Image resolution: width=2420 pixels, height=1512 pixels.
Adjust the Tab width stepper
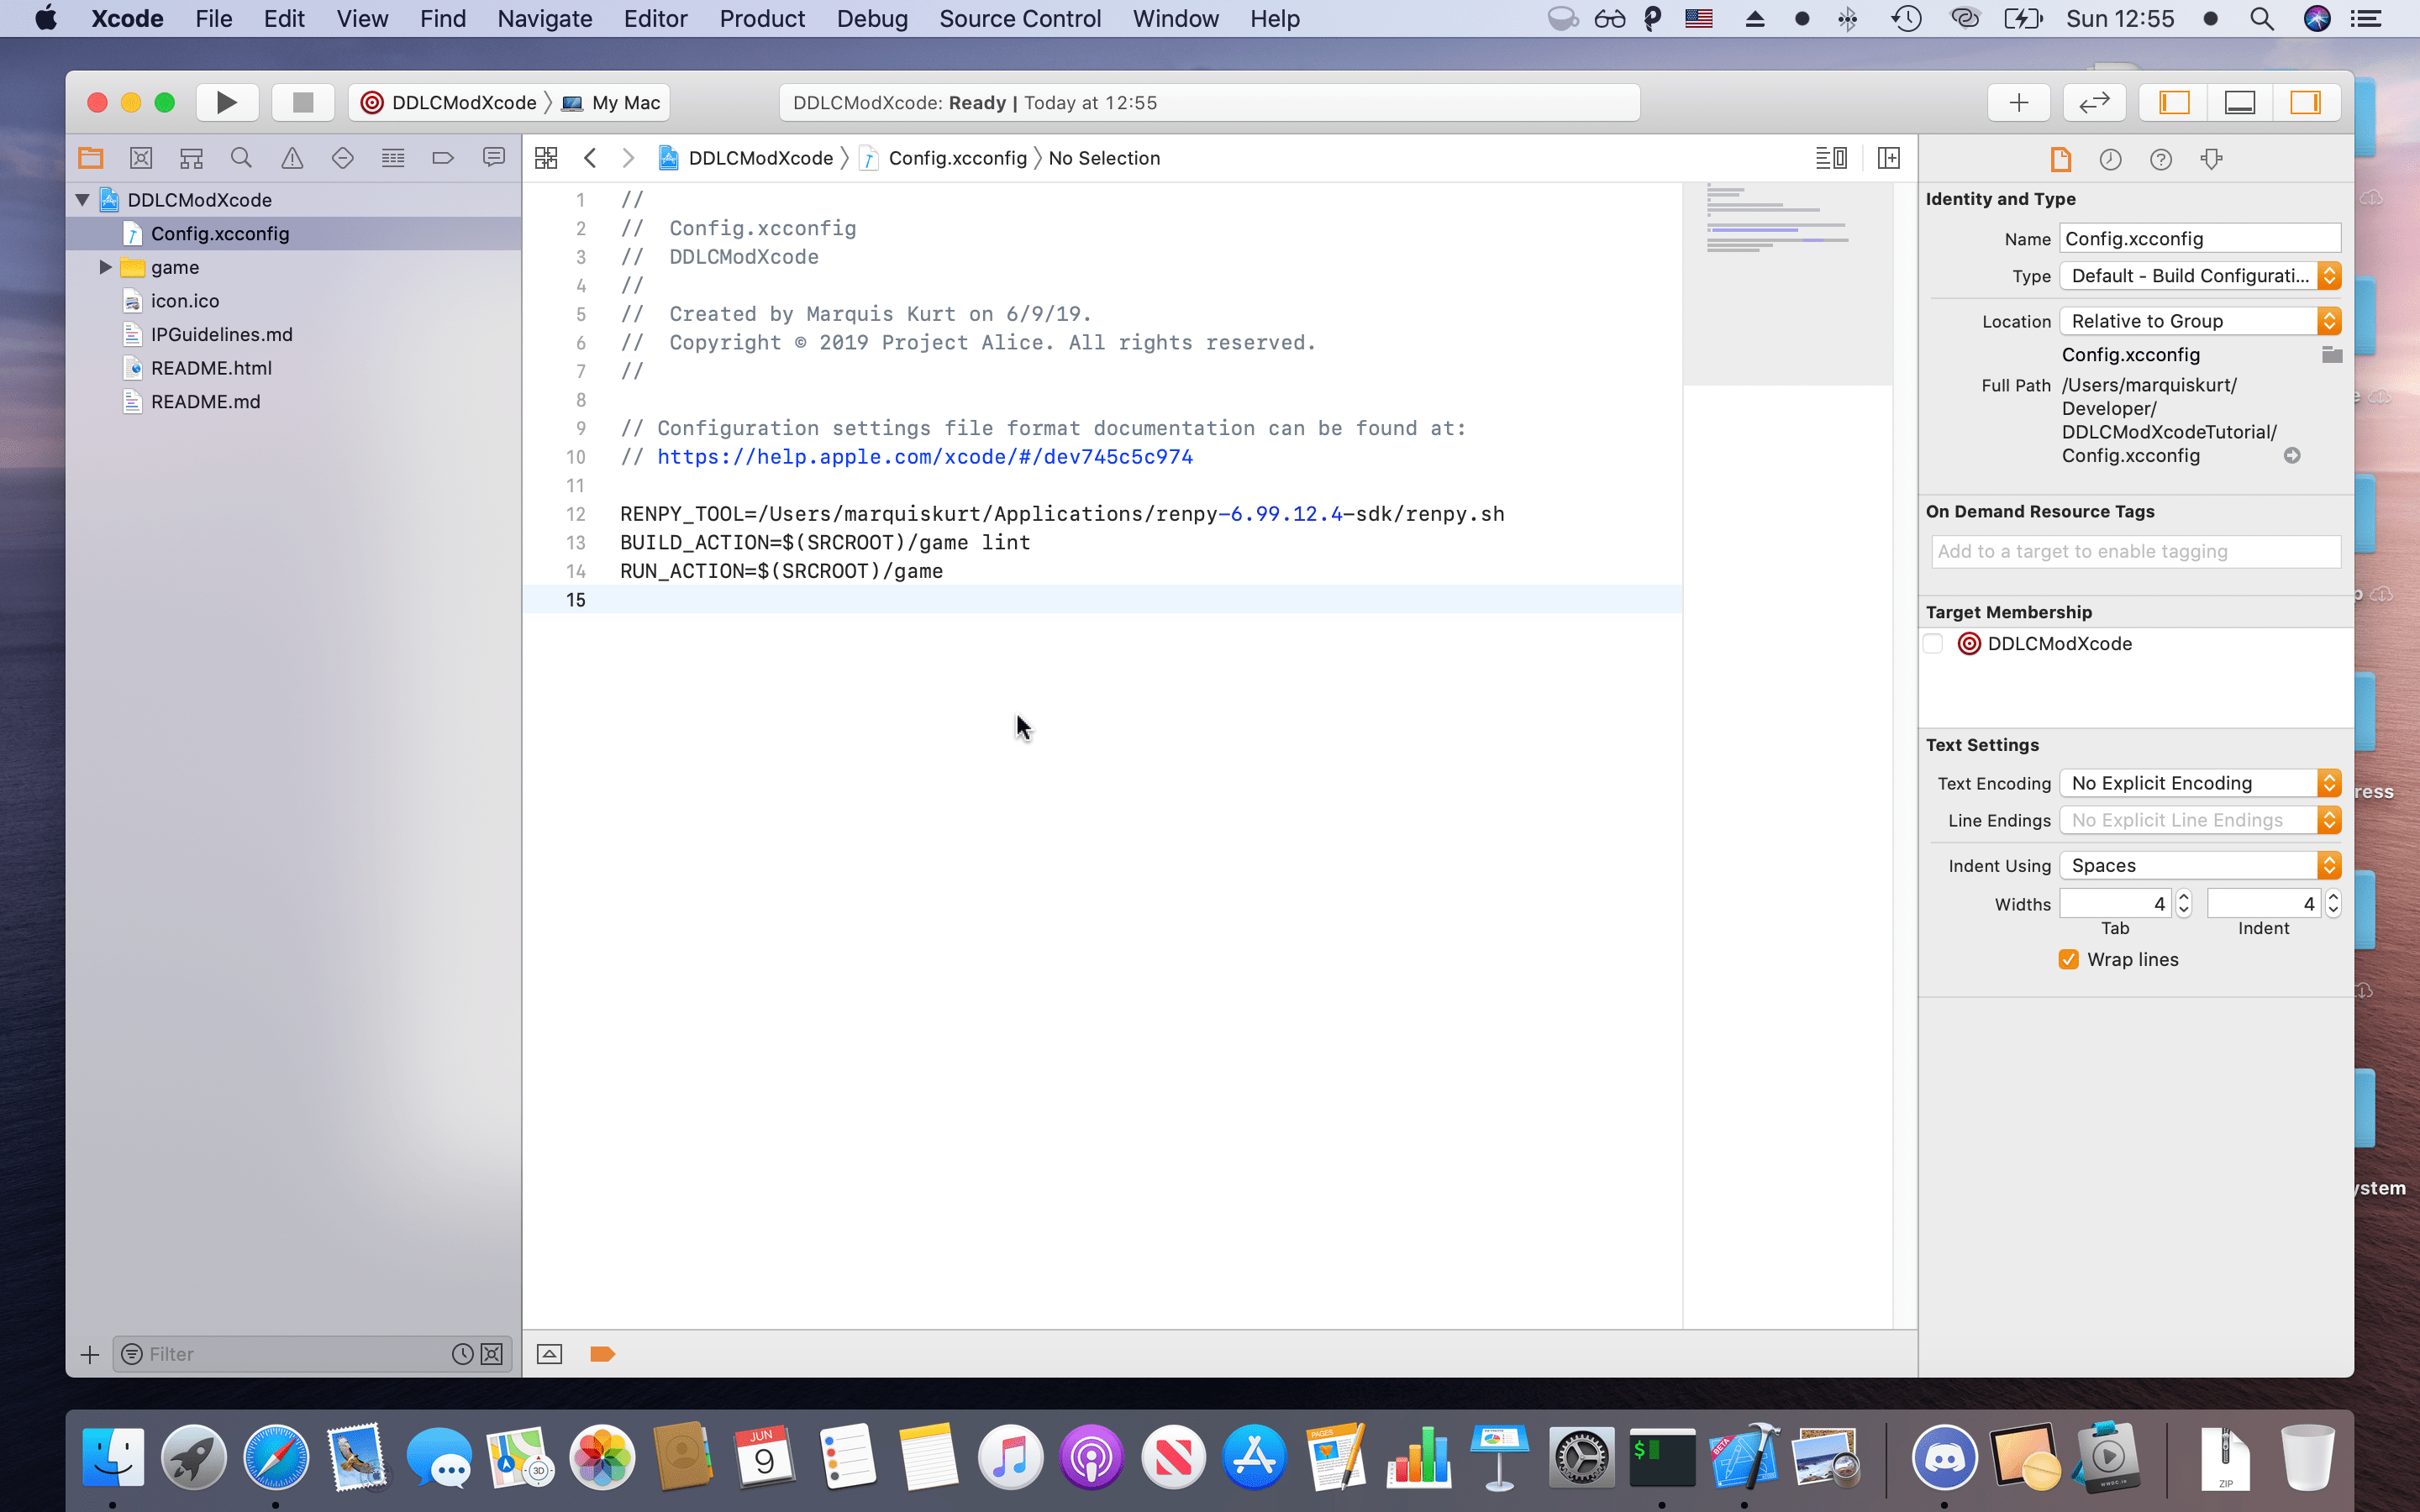[x=2184, y=904]
